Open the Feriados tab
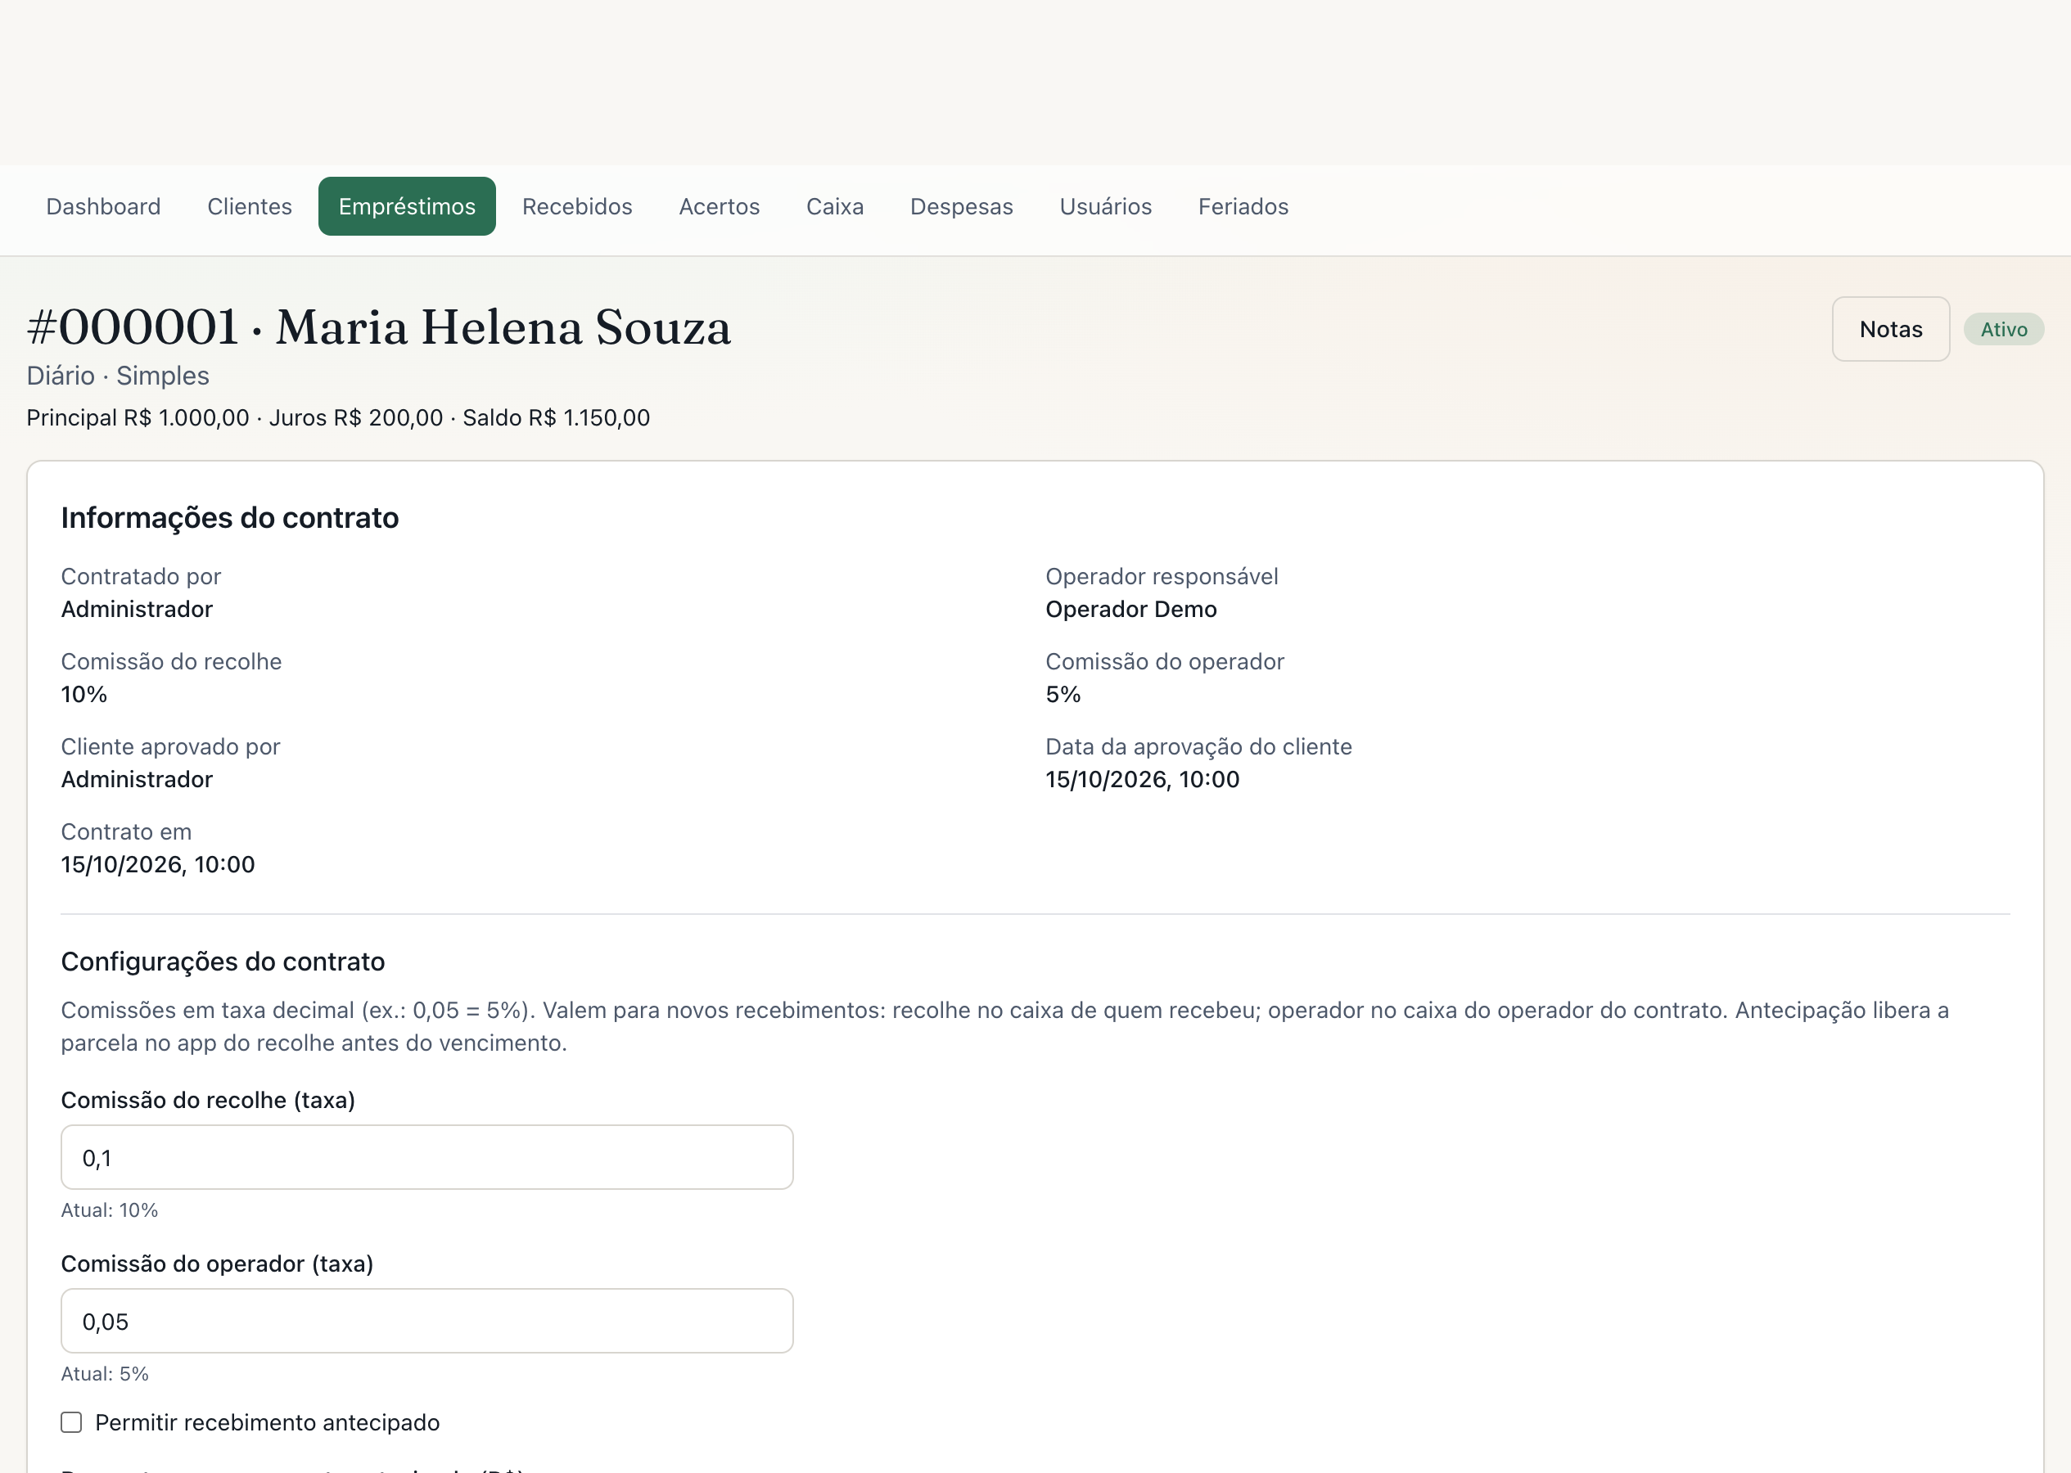The width and height of the screenshot is (2071, 1473). 1243,206
